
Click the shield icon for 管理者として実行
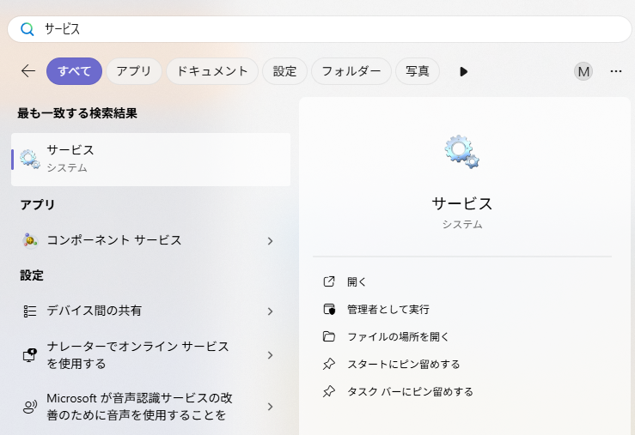tap(329, 309)
